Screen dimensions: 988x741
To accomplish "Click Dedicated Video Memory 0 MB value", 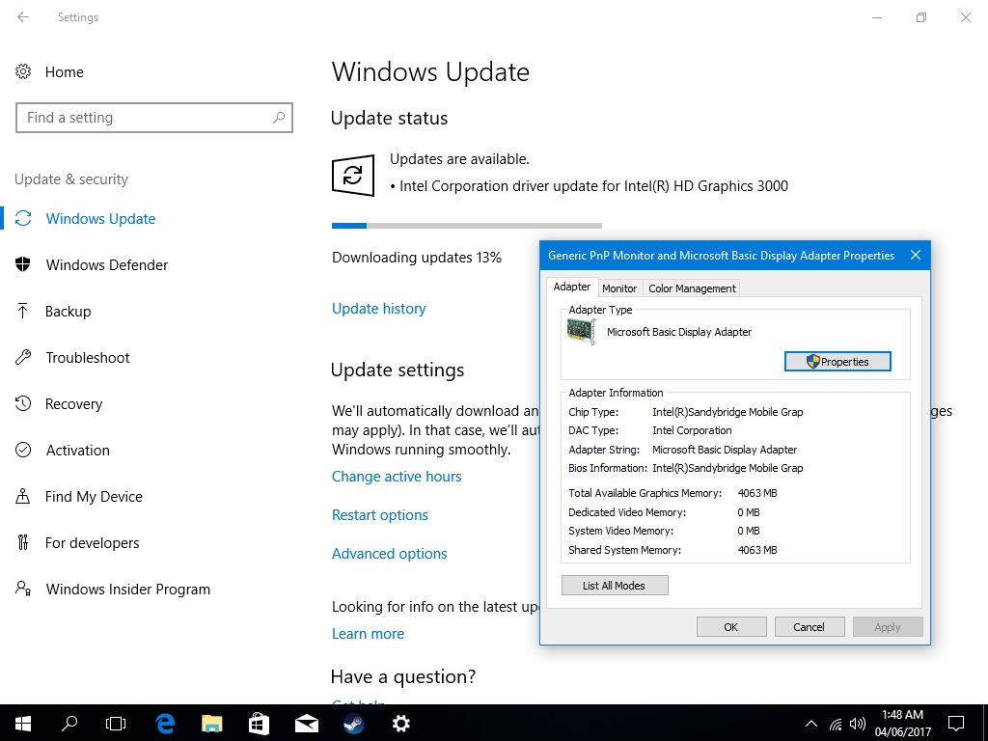I will 749,512.
